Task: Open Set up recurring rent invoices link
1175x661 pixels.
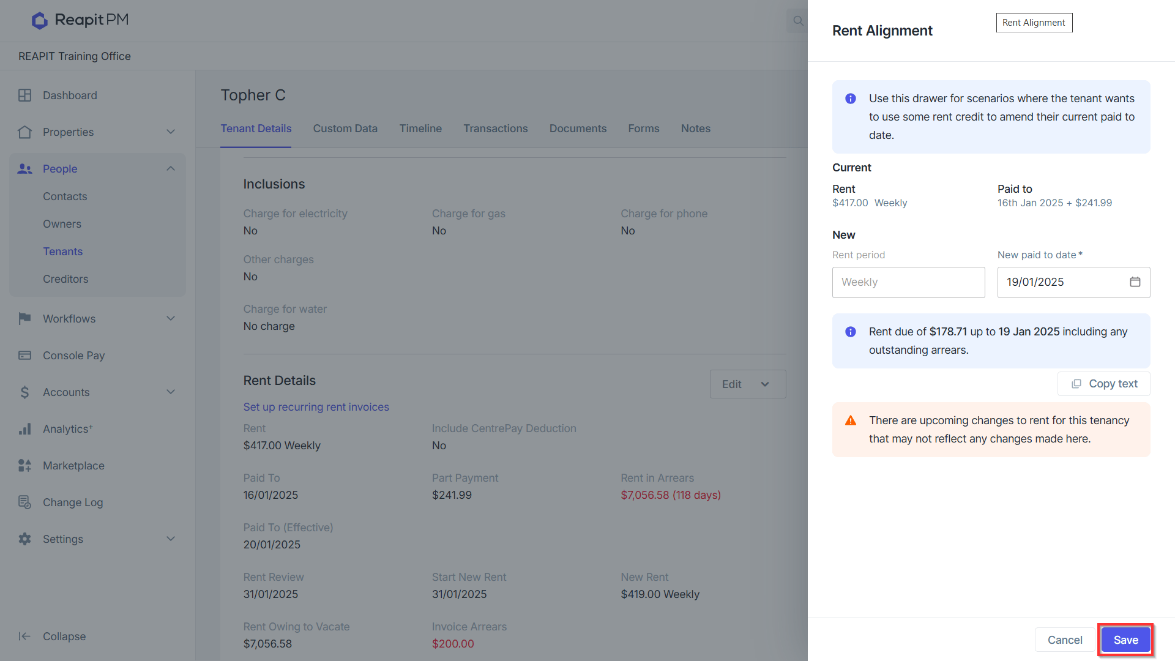Action: (316, 407)
